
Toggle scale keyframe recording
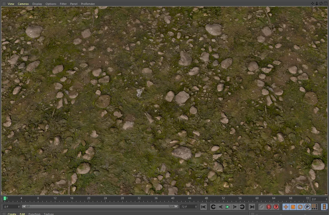pyautogui.click(x=293, y=207)
